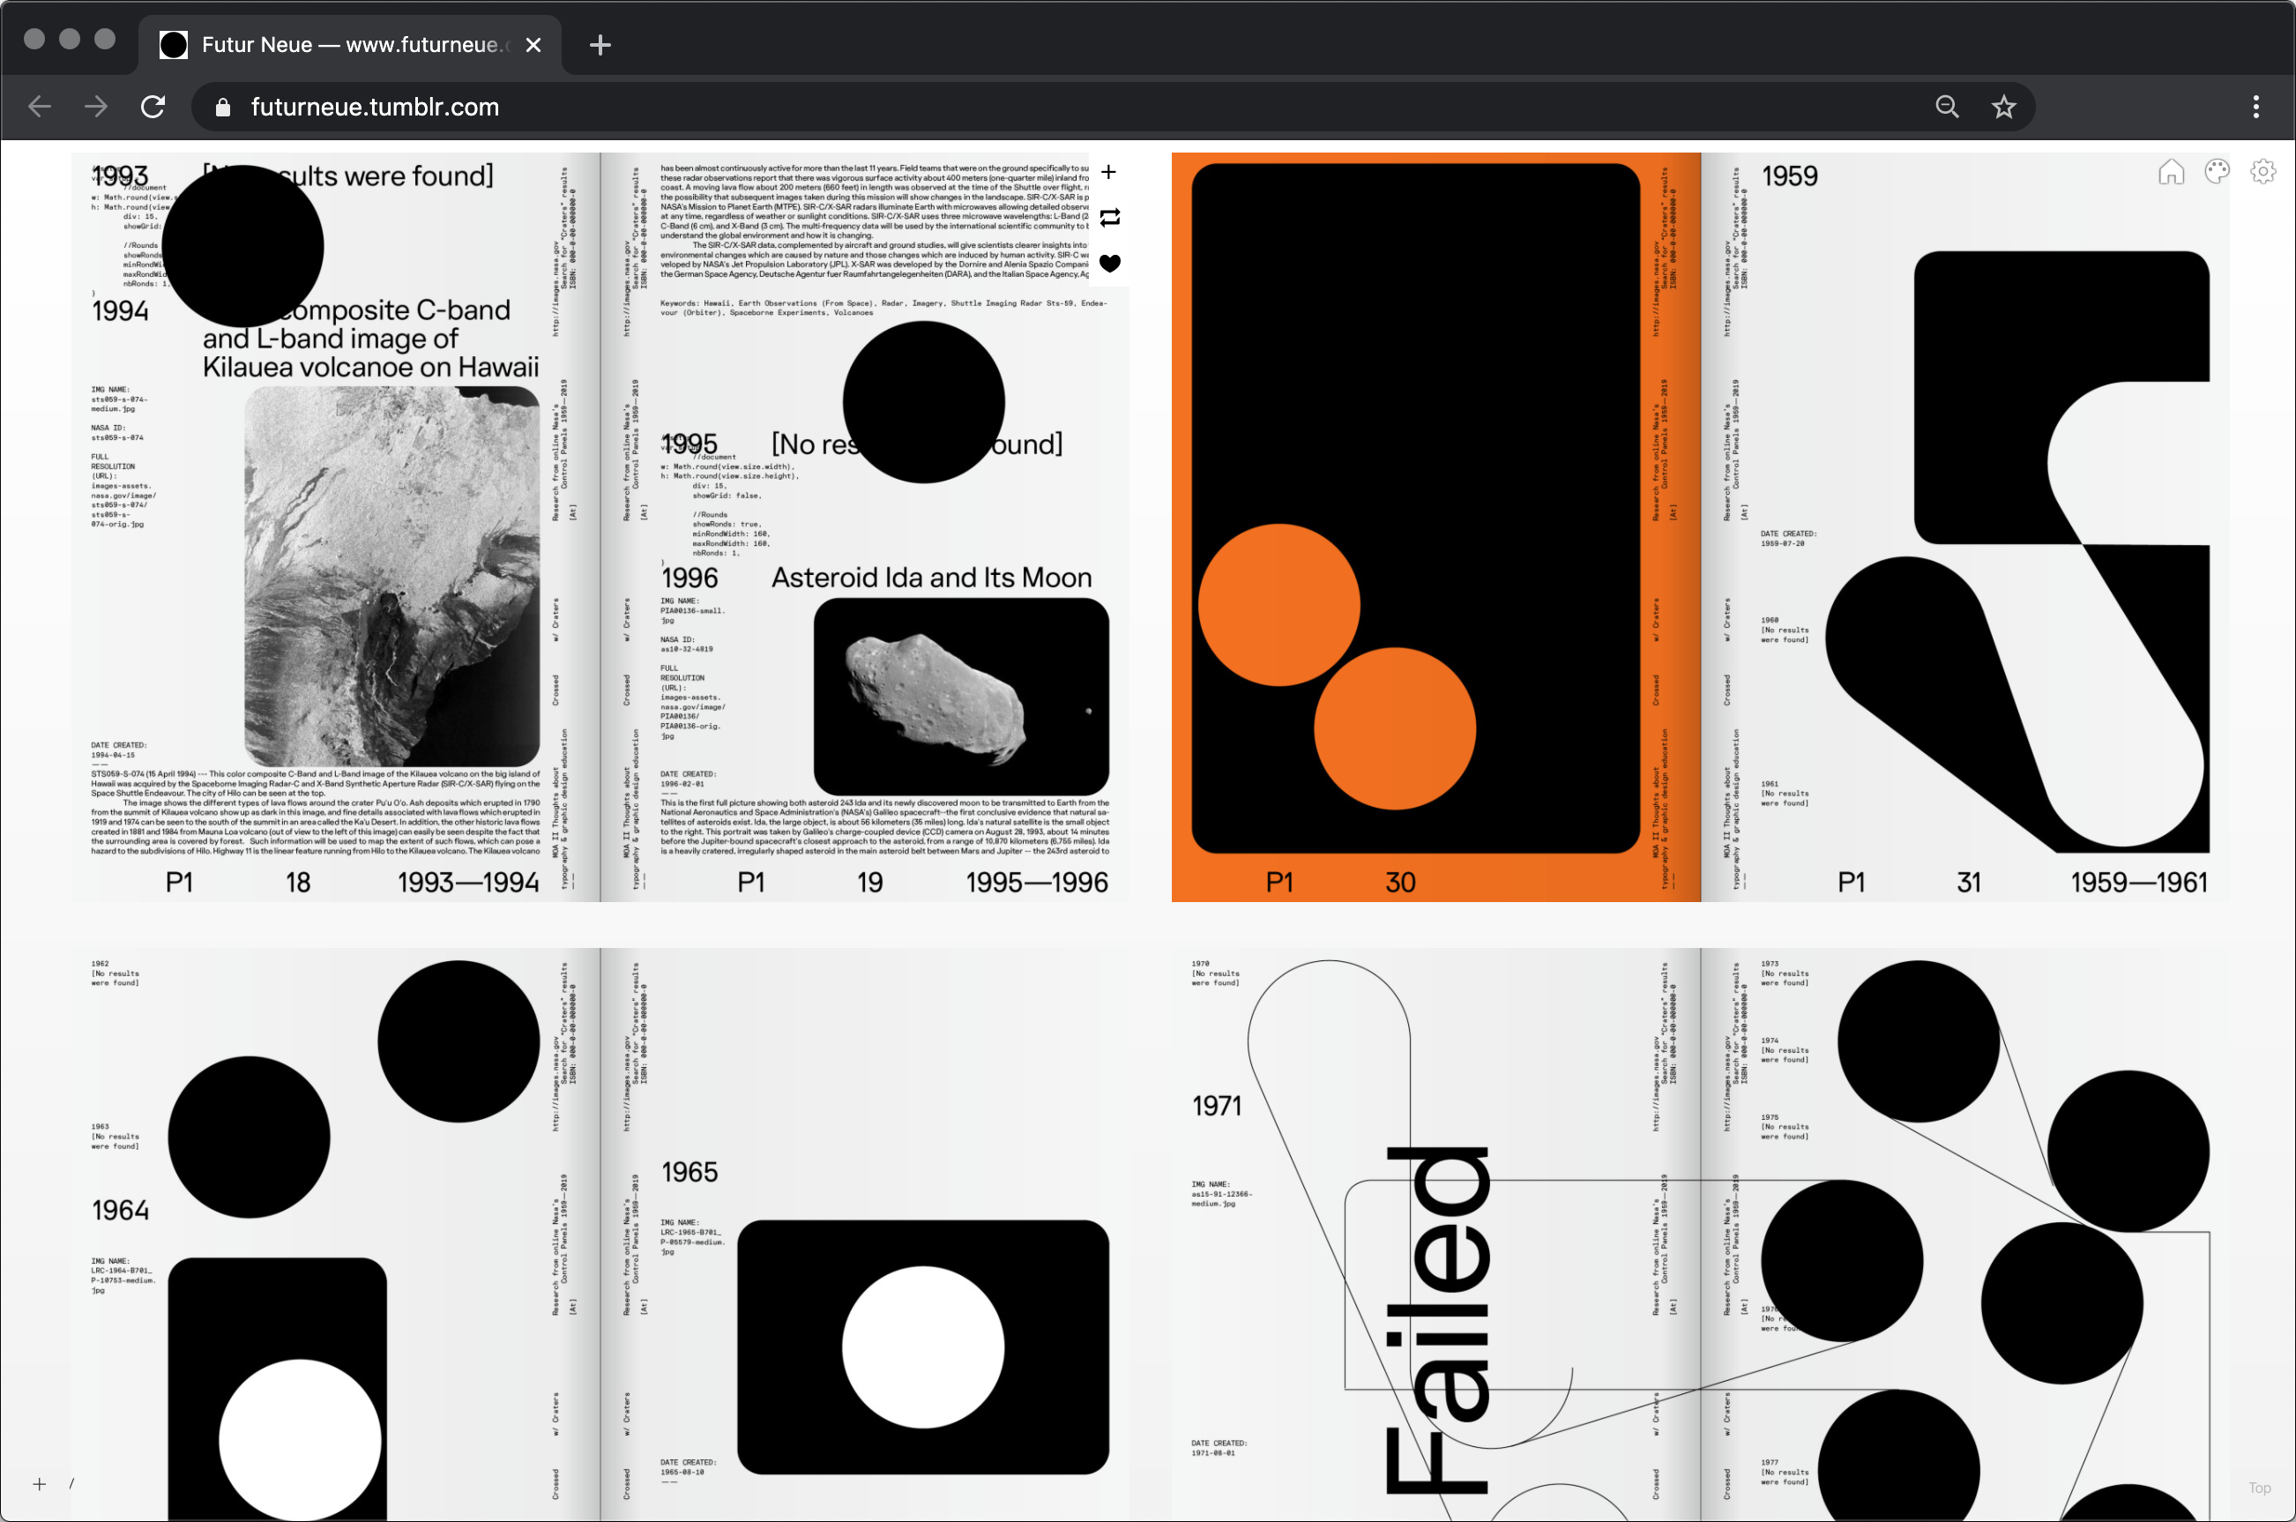Click the 'Asteroid Ida and Its Moon' heading

(x=932, y=578)
